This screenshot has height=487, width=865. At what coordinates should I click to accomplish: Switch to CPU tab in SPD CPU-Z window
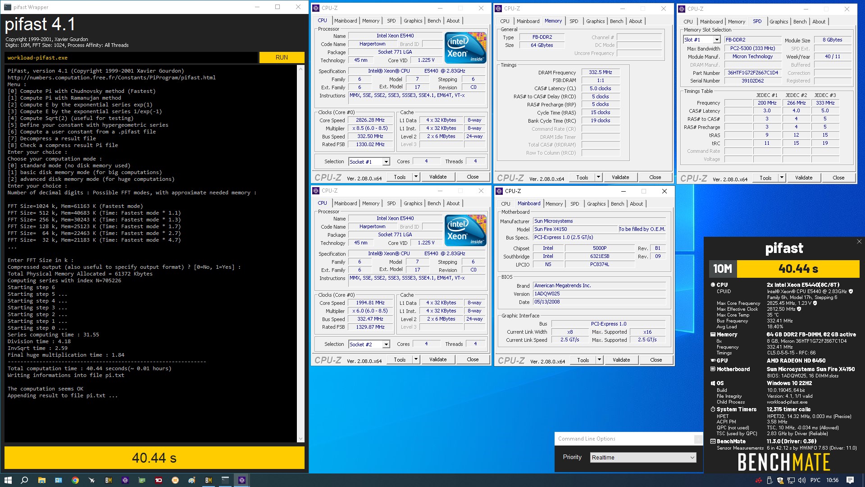point(688,22)
